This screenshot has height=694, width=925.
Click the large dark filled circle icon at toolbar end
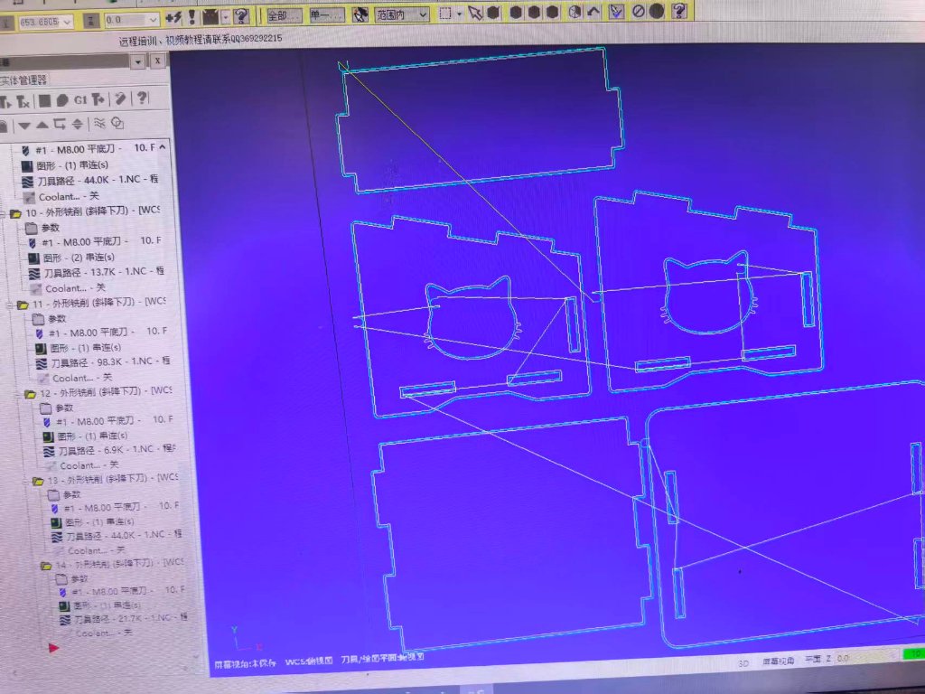pyautogui.click(x=657, y=11)
